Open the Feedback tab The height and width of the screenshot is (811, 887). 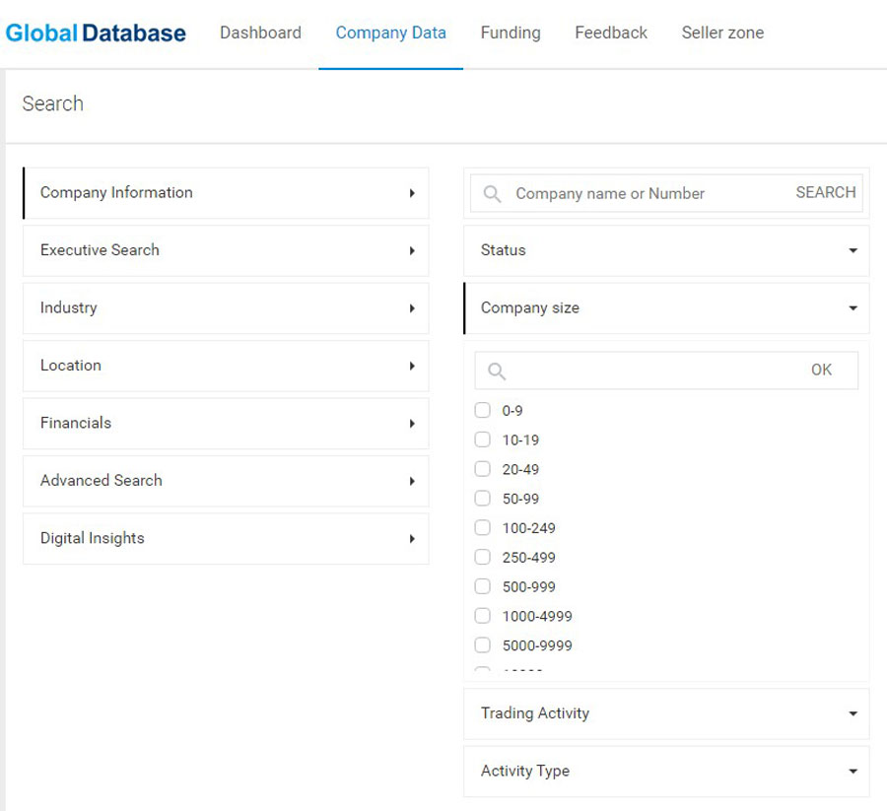coord(611,33)
